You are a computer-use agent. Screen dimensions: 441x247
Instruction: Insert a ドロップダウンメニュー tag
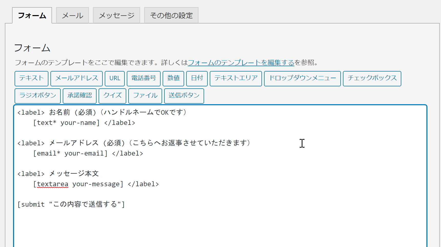pos(302,78)
